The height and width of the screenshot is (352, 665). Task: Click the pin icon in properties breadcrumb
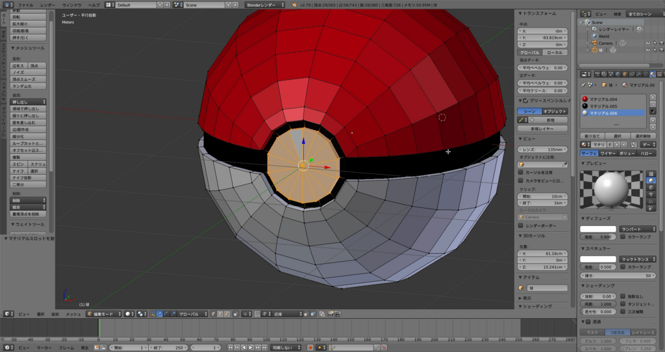click(x=584, y=84)
